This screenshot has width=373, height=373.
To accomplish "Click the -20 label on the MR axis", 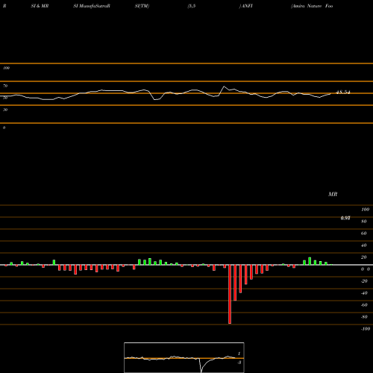I will point(364,281).
